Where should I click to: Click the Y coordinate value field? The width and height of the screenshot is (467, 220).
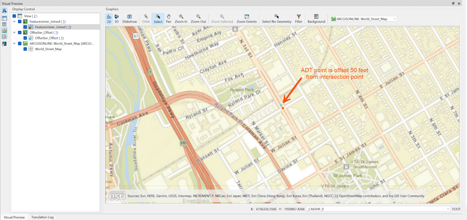point(294,209)
